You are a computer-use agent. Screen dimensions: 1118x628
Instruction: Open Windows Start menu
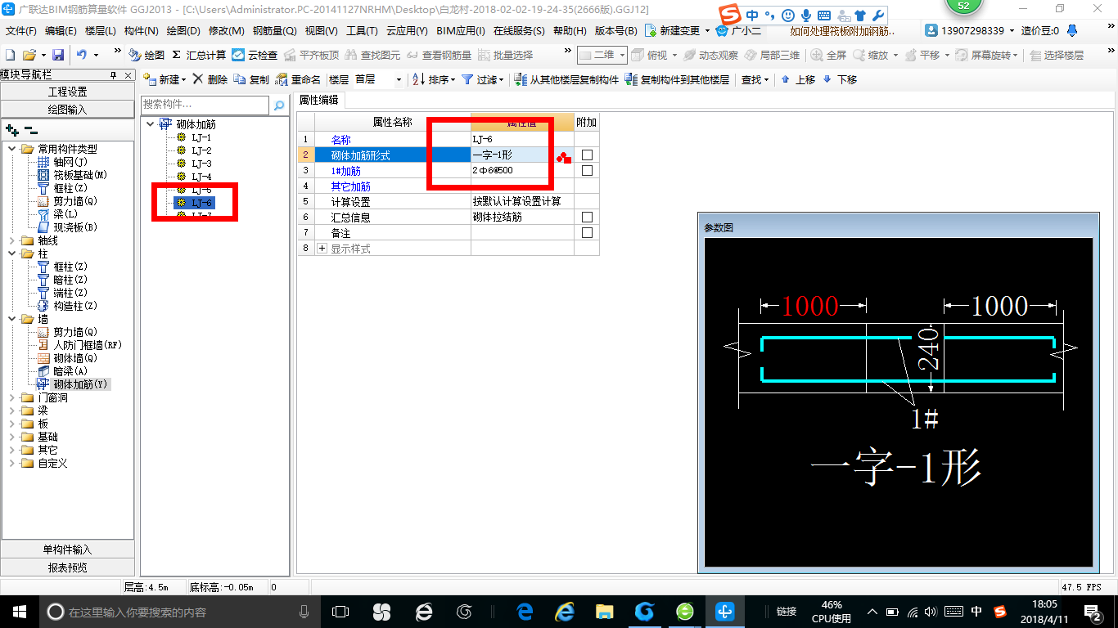pyautogui.click(x=18, y=612)
